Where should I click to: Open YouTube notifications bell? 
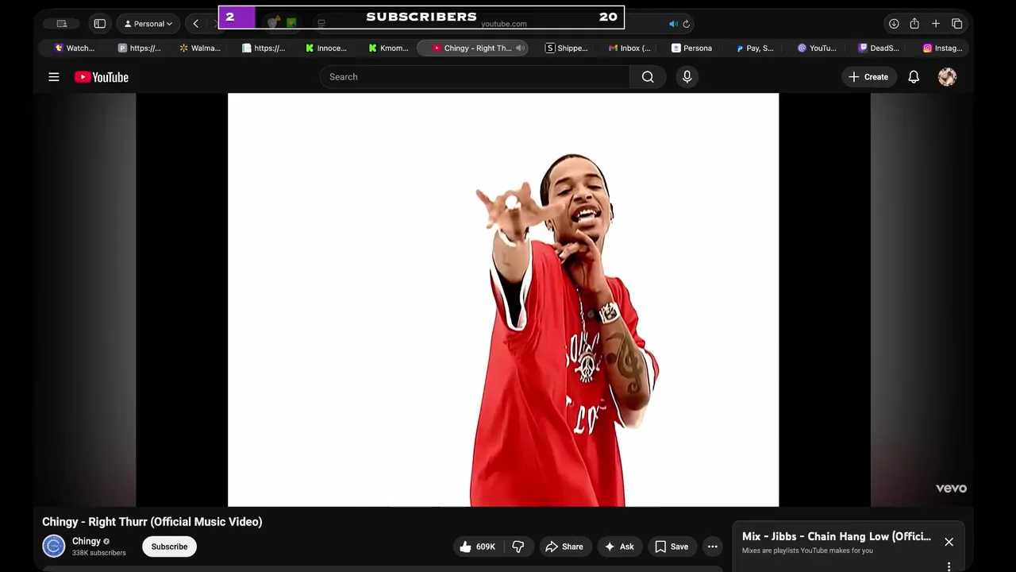coord(914,77)
